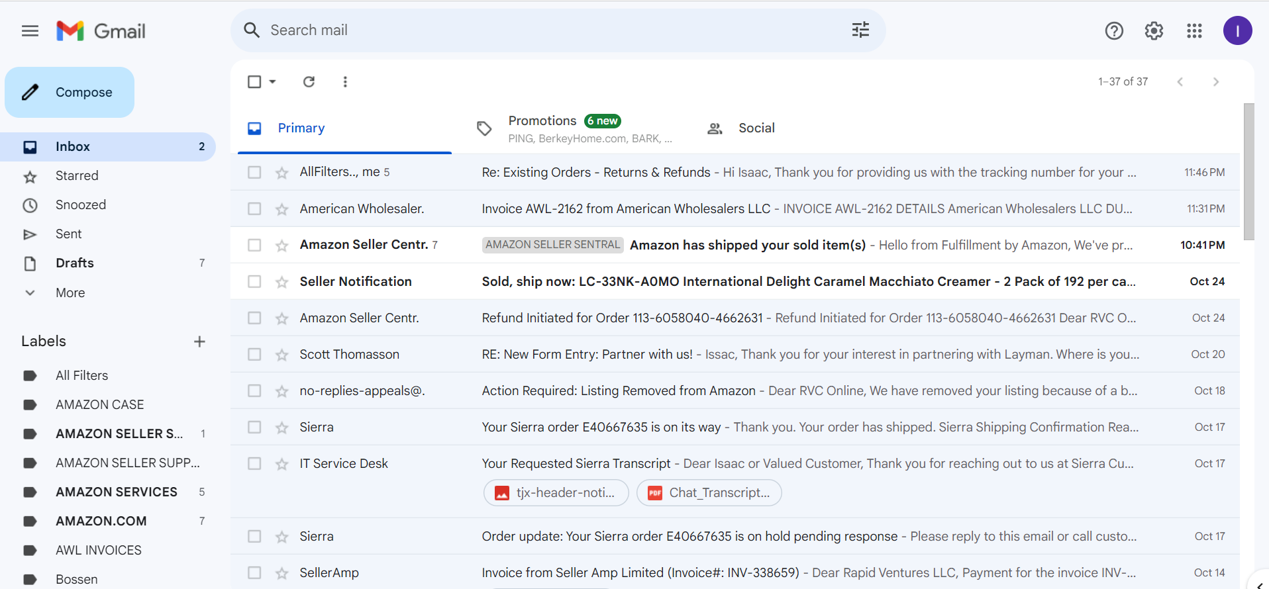Open the Support help icon
Screen dimensions: 1269x589
pos(1114,30)
